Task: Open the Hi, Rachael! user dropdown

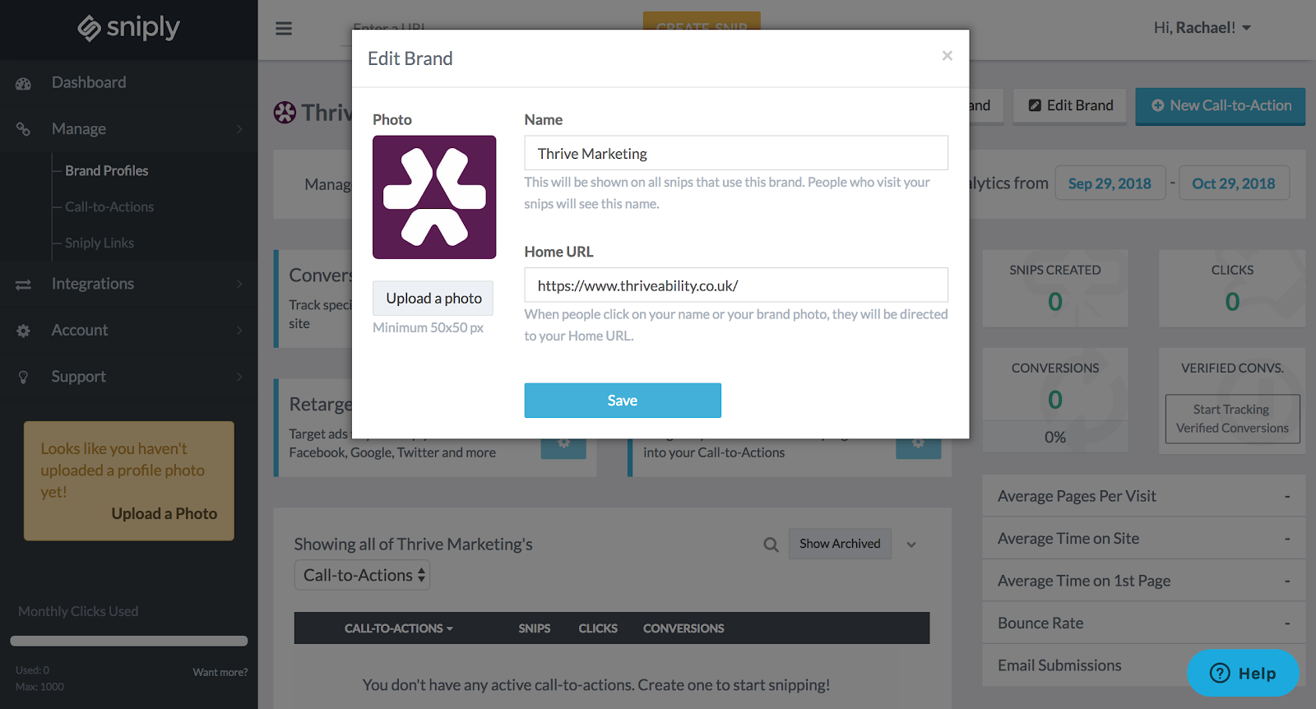Action: tap(1202, 28)
